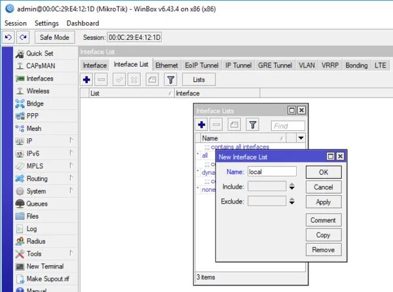Click the undo arrow icon in toolbar
Screen dimensions: 393x292
(x=9, y=37)
